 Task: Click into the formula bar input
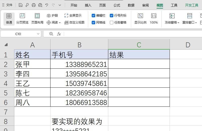133,34
